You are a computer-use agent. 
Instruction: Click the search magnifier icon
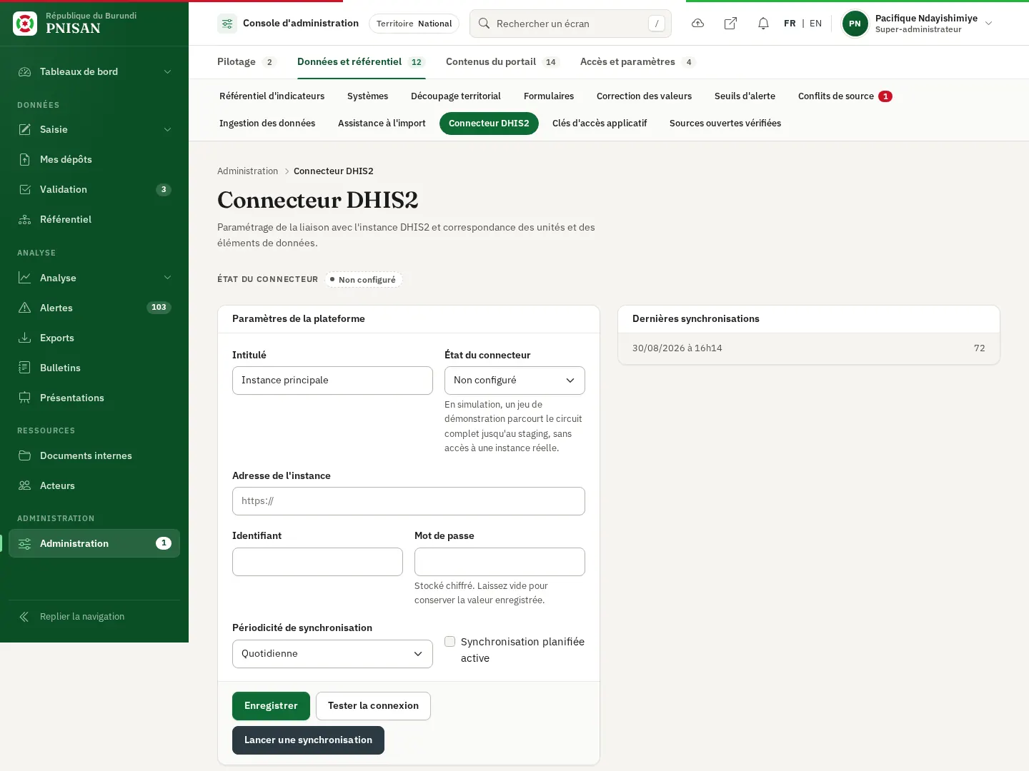click(484, 24)
